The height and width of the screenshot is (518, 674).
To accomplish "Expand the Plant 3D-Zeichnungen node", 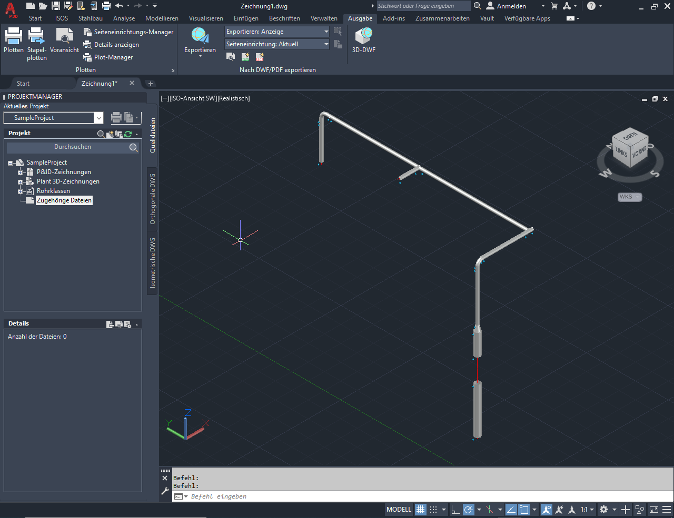I will pos(20,182).
